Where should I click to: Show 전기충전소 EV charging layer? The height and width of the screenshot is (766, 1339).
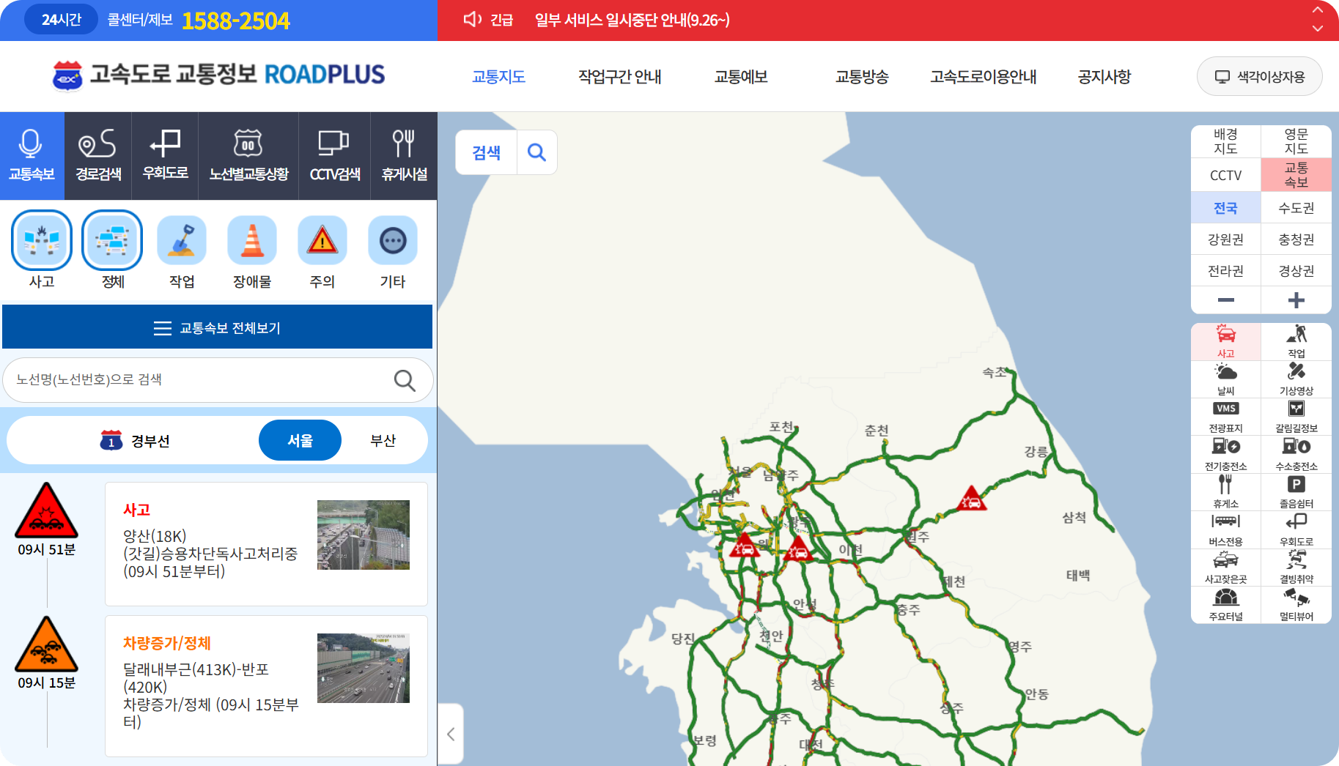coord(1226,454)
